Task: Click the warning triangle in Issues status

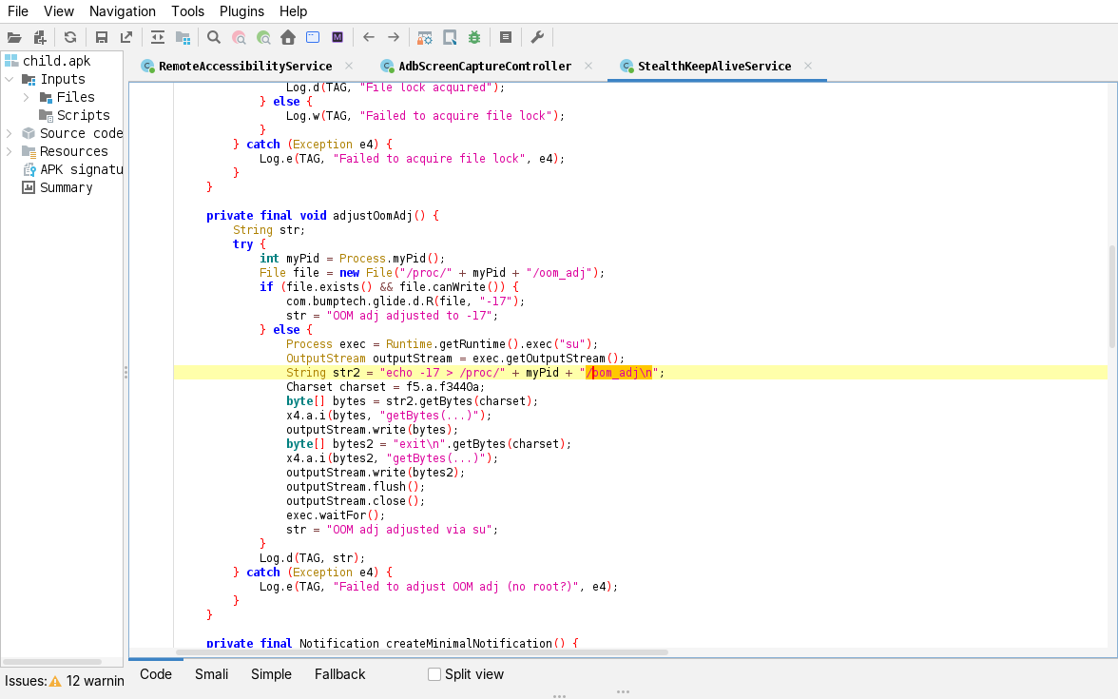Action: (55, 681)
